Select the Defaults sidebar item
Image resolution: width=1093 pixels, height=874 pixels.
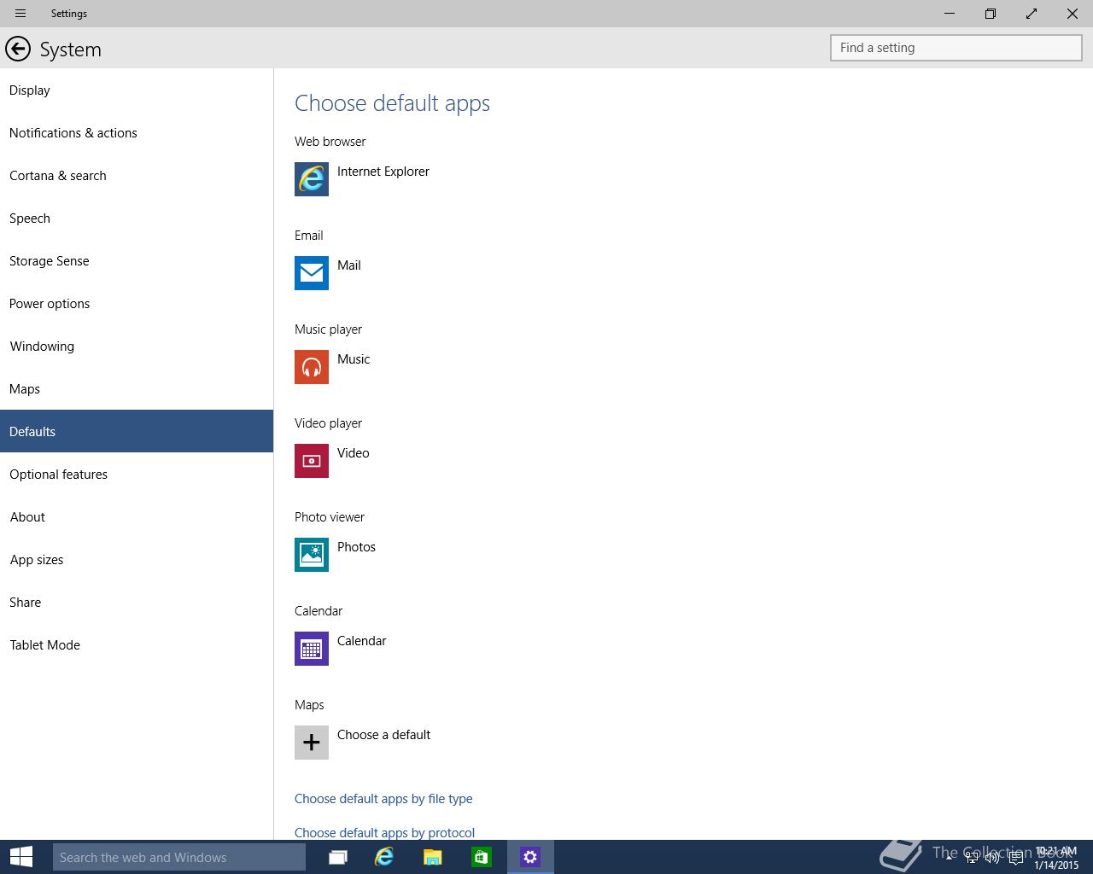coord(137,431)
